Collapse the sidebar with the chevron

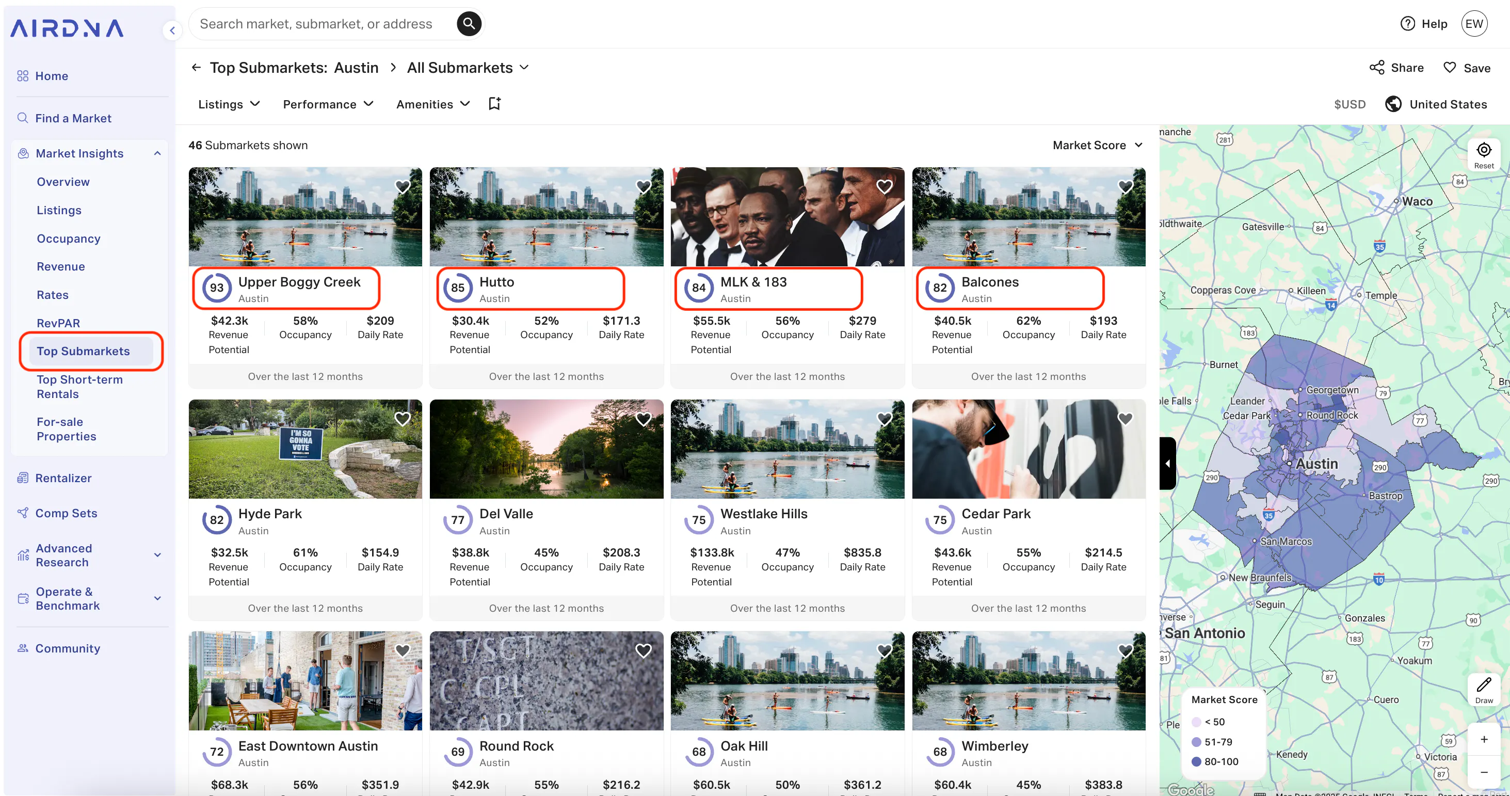(x=172, y=30)
